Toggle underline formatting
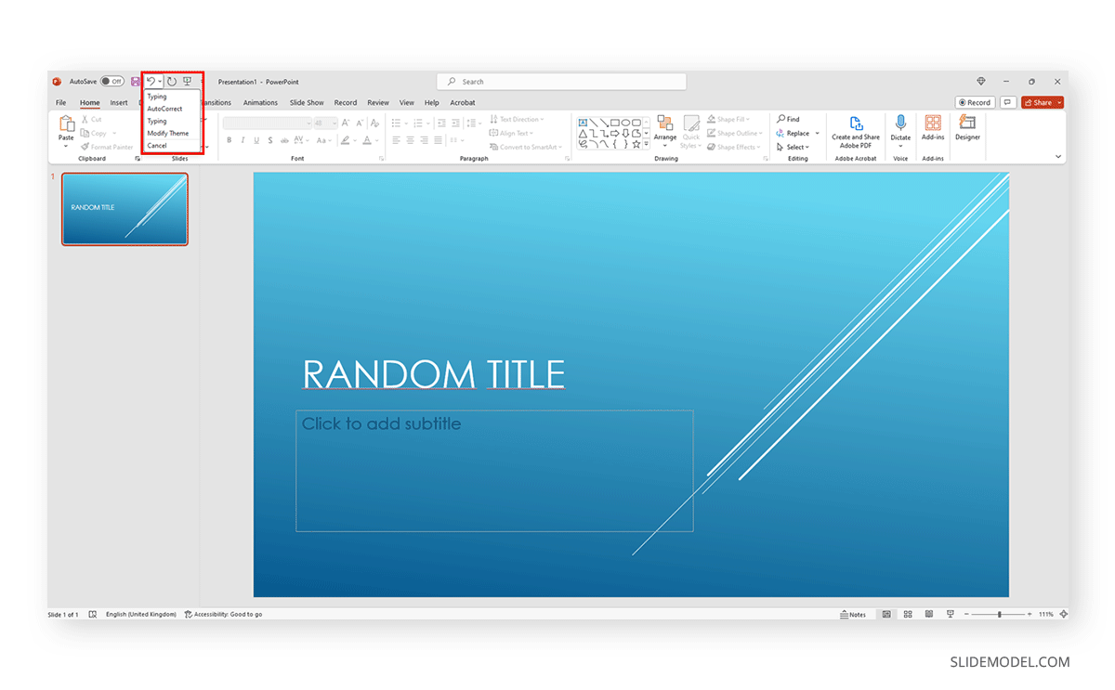The height and width of the screenshot is (690, 1115). [x=255, y=139]
